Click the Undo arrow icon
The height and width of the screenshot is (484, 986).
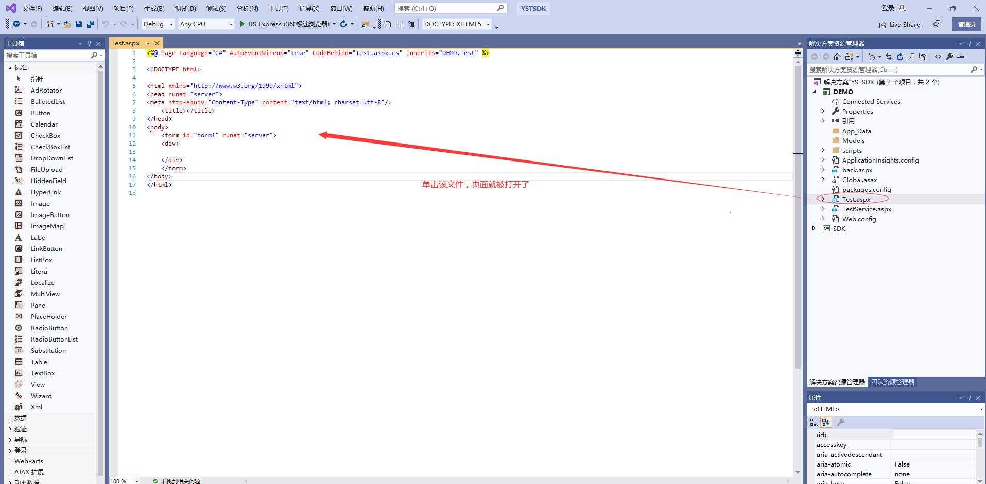[x=105, y=24]
